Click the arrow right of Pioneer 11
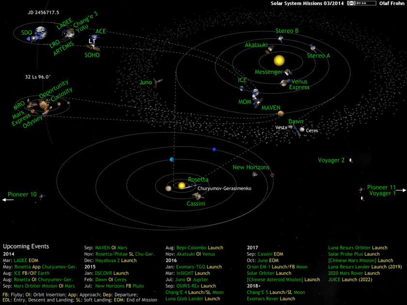This screenshot has height=305, width=407. click(401, 190)
